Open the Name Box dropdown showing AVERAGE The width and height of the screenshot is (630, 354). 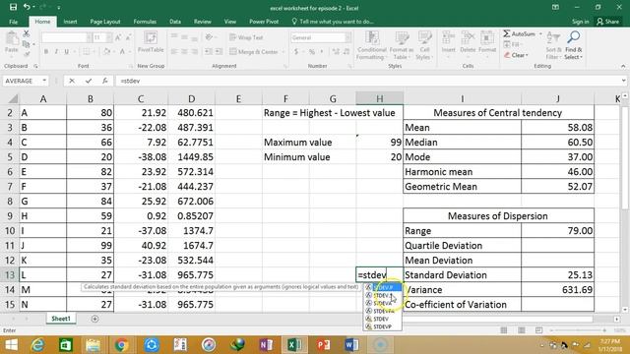pyautogui.click(x=44, y=81)
